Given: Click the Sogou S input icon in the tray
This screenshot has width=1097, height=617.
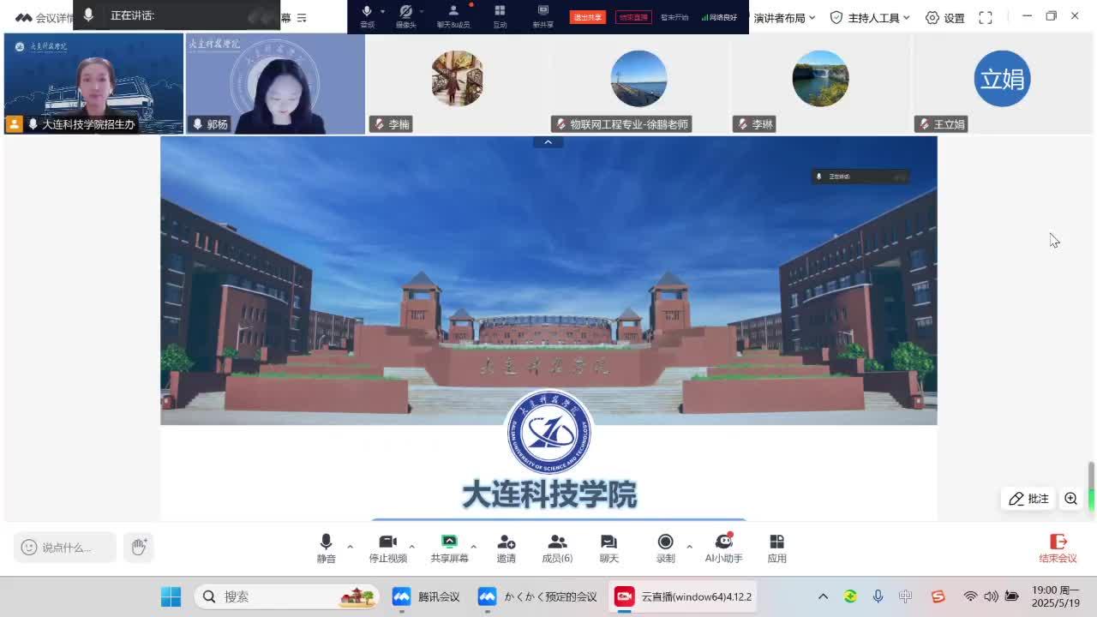Looking at the screenshot, I should tap(938, 596).
